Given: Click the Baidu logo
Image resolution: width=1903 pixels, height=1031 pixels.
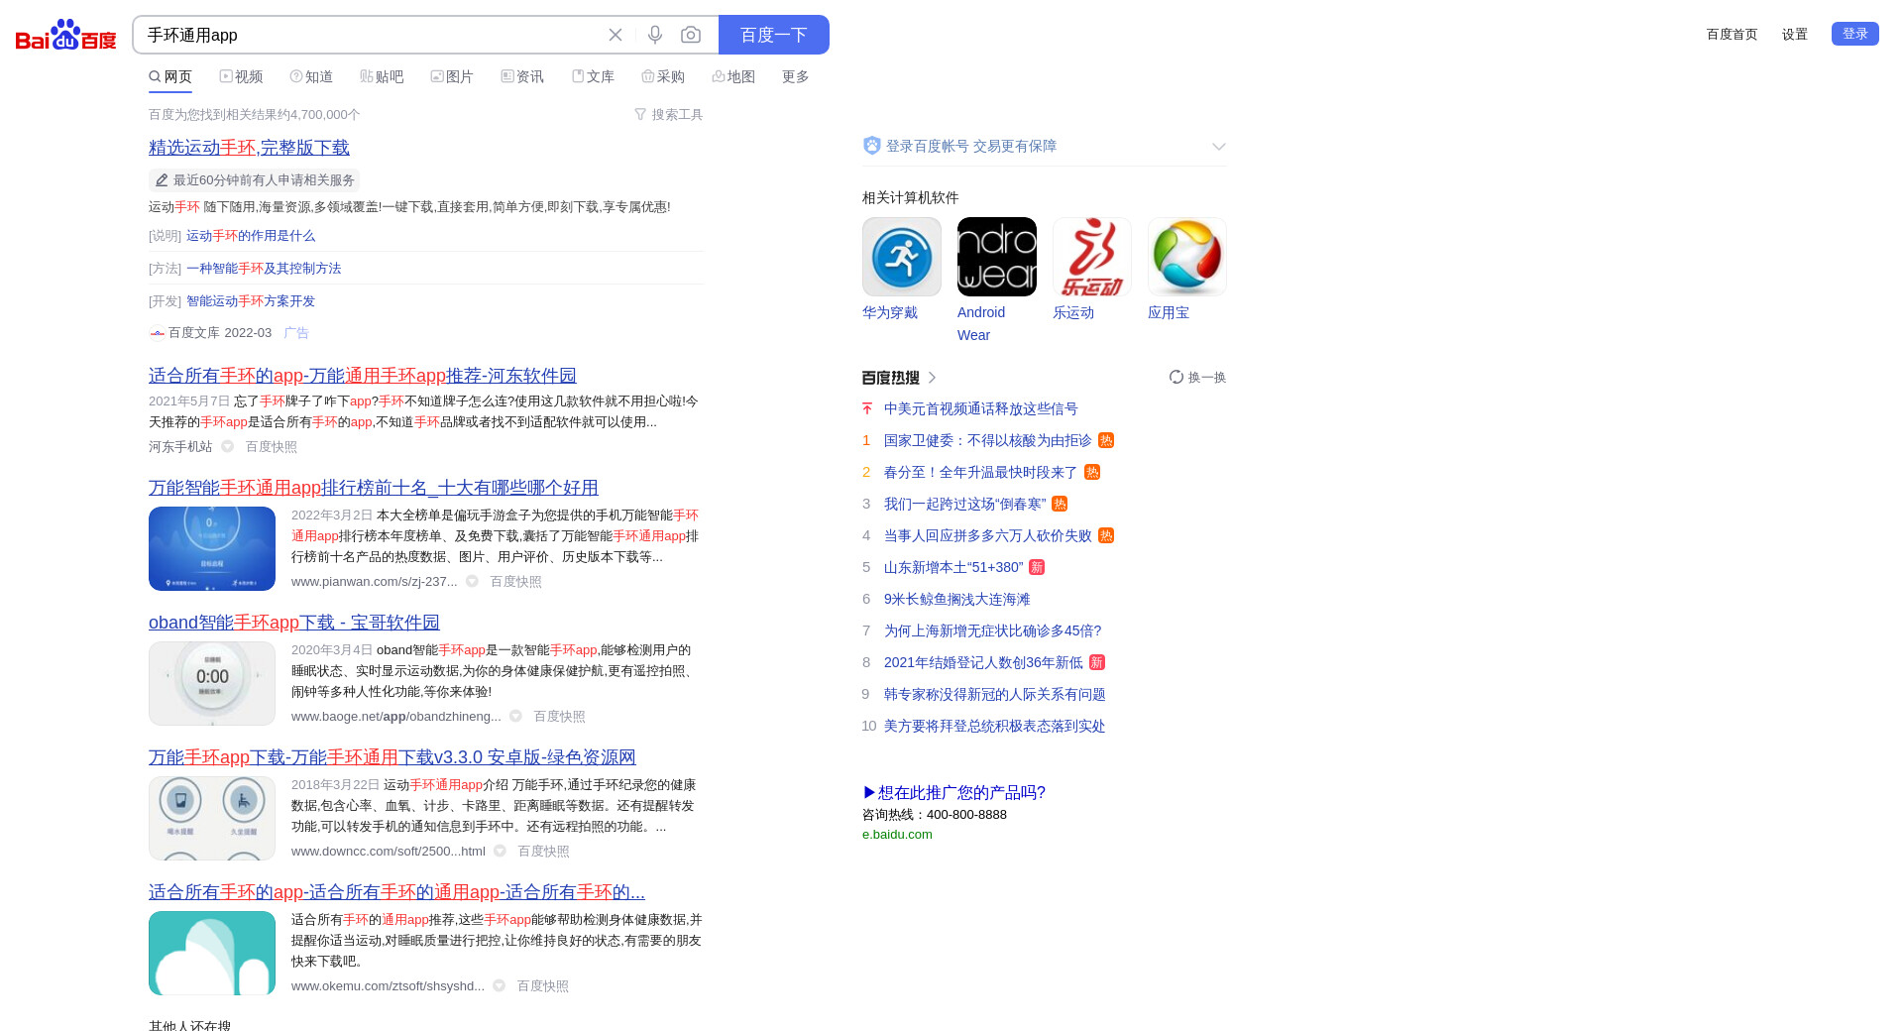Looking at the screenshot, I should click(x=65, y=35).
